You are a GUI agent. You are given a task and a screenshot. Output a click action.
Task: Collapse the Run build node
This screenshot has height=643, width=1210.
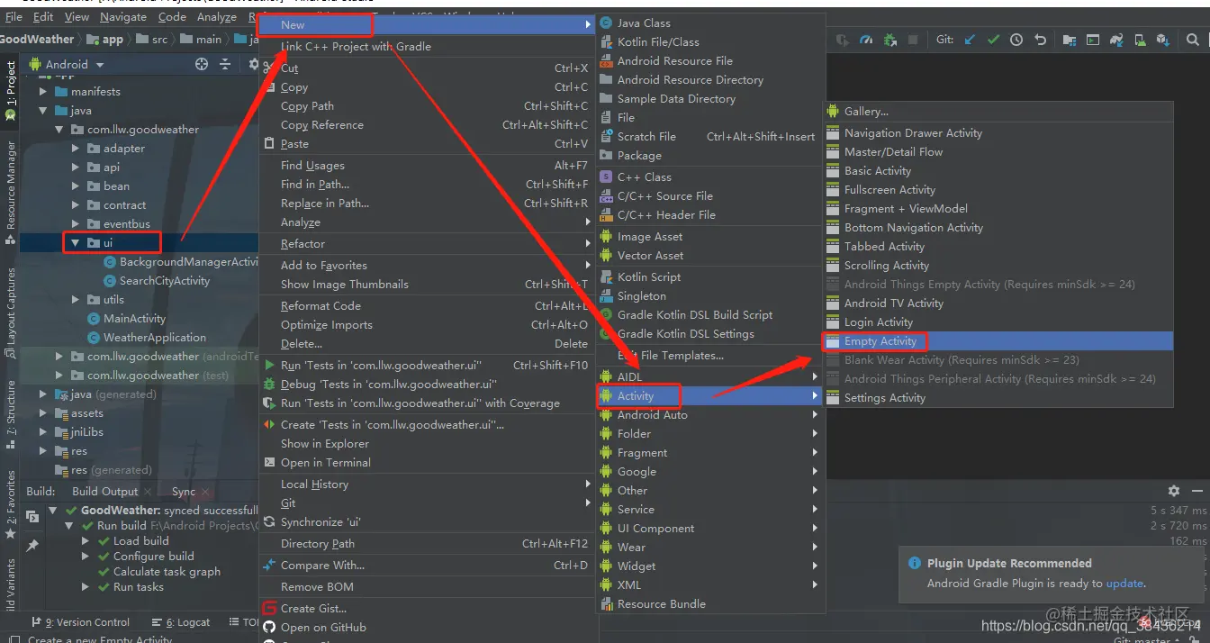coord(70,526)
